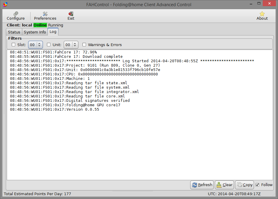Switch to the System Info tab
This screenshot has height=199, width=278.
tap(35, 32)
